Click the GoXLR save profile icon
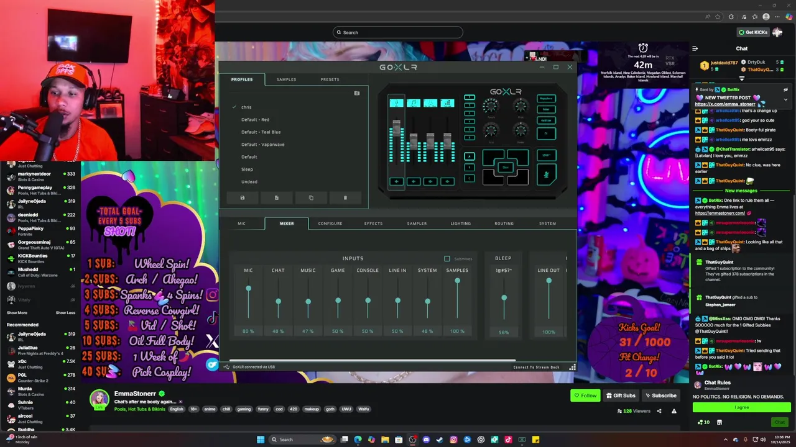 (x=243, y=198)
